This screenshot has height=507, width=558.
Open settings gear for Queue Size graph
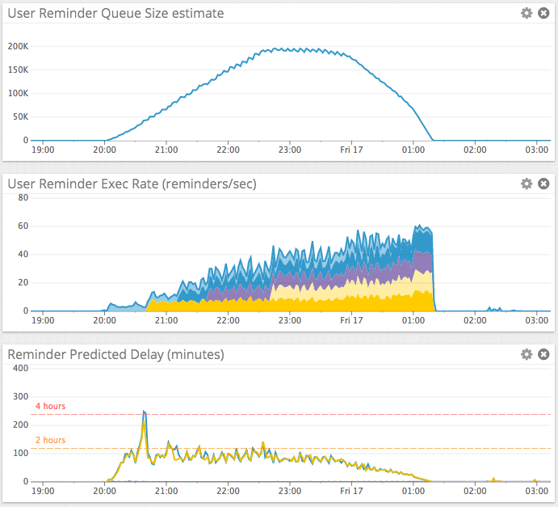[527, 13]
